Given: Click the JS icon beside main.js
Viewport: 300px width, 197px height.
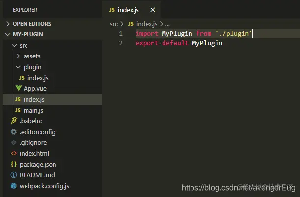Looking at the screenshot, I should pyautogui.click(x=18, y=110).
